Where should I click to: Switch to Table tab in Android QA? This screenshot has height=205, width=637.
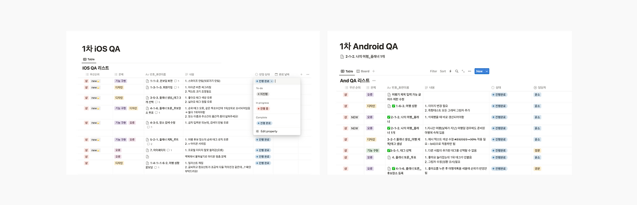(347, 71)
